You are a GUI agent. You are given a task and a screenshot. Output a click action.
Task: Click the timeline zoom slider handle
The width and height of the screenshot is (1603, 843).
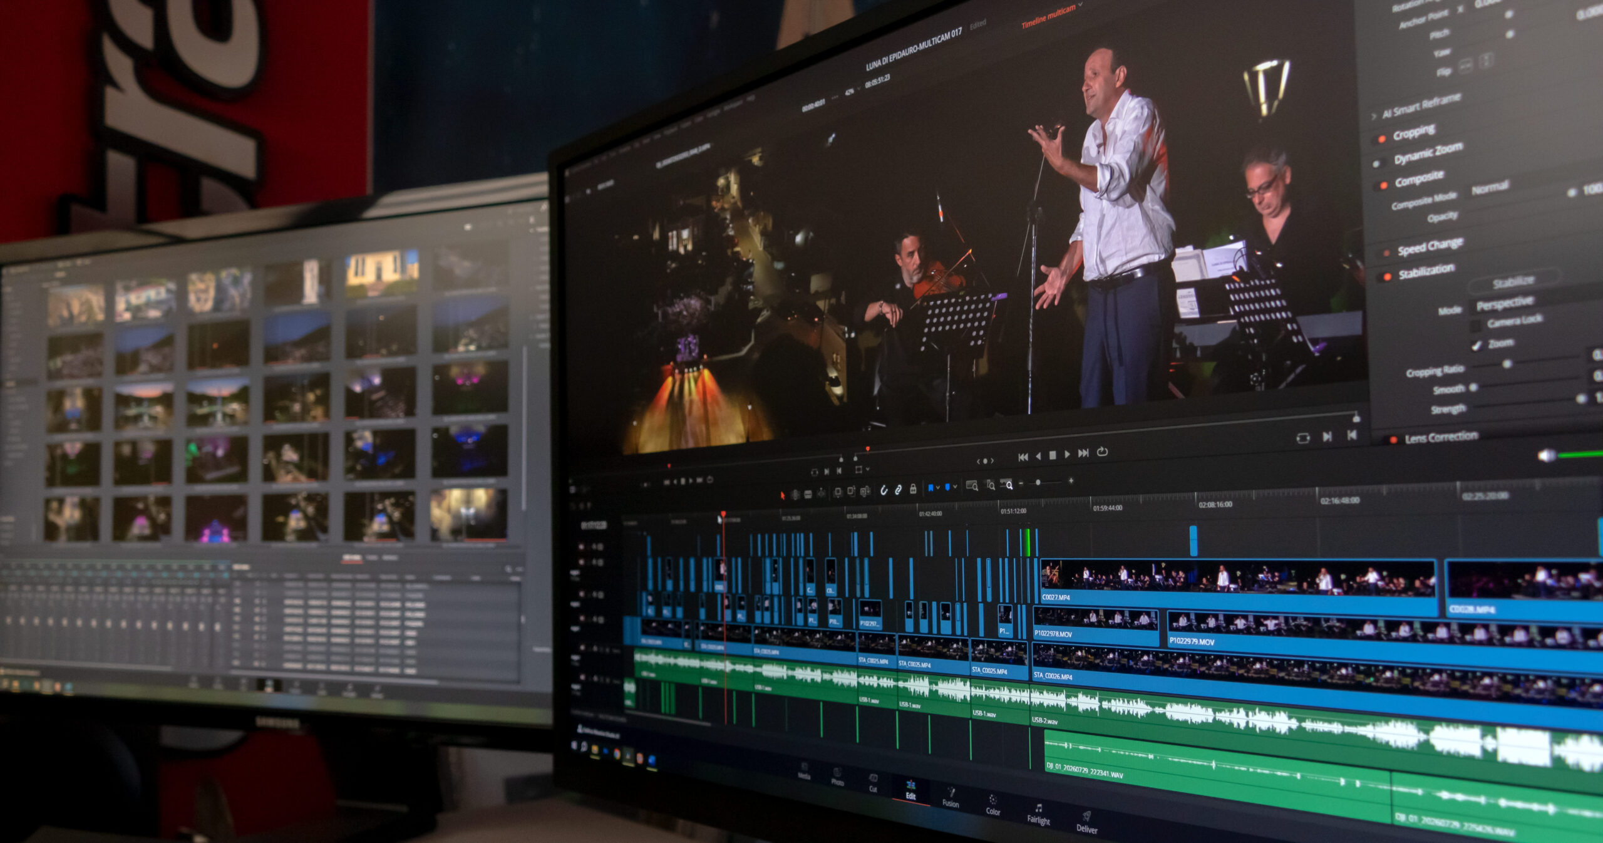(x=1038, y=482)
